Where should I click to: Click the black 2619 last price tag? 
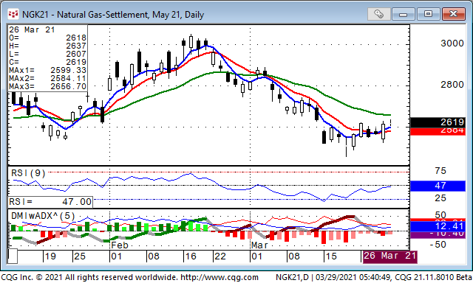pos(438,122)
